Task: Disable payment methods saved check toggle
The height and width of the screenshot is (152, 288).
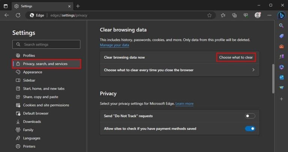Action: click(x=250, y=129)
